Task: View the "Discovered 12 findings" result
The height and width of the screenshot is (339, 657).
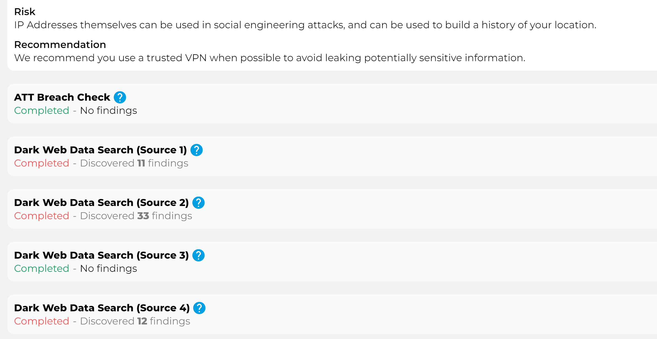Action: 135,321
